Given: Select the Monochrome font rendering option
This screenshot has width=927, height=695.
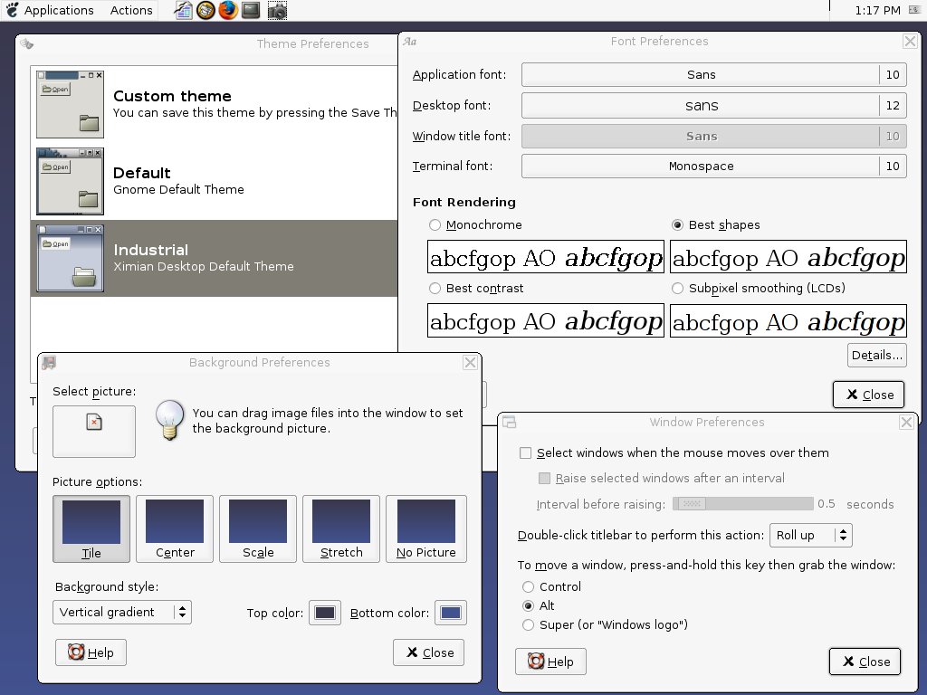Looking at the screenshot, I should [435, 225].
